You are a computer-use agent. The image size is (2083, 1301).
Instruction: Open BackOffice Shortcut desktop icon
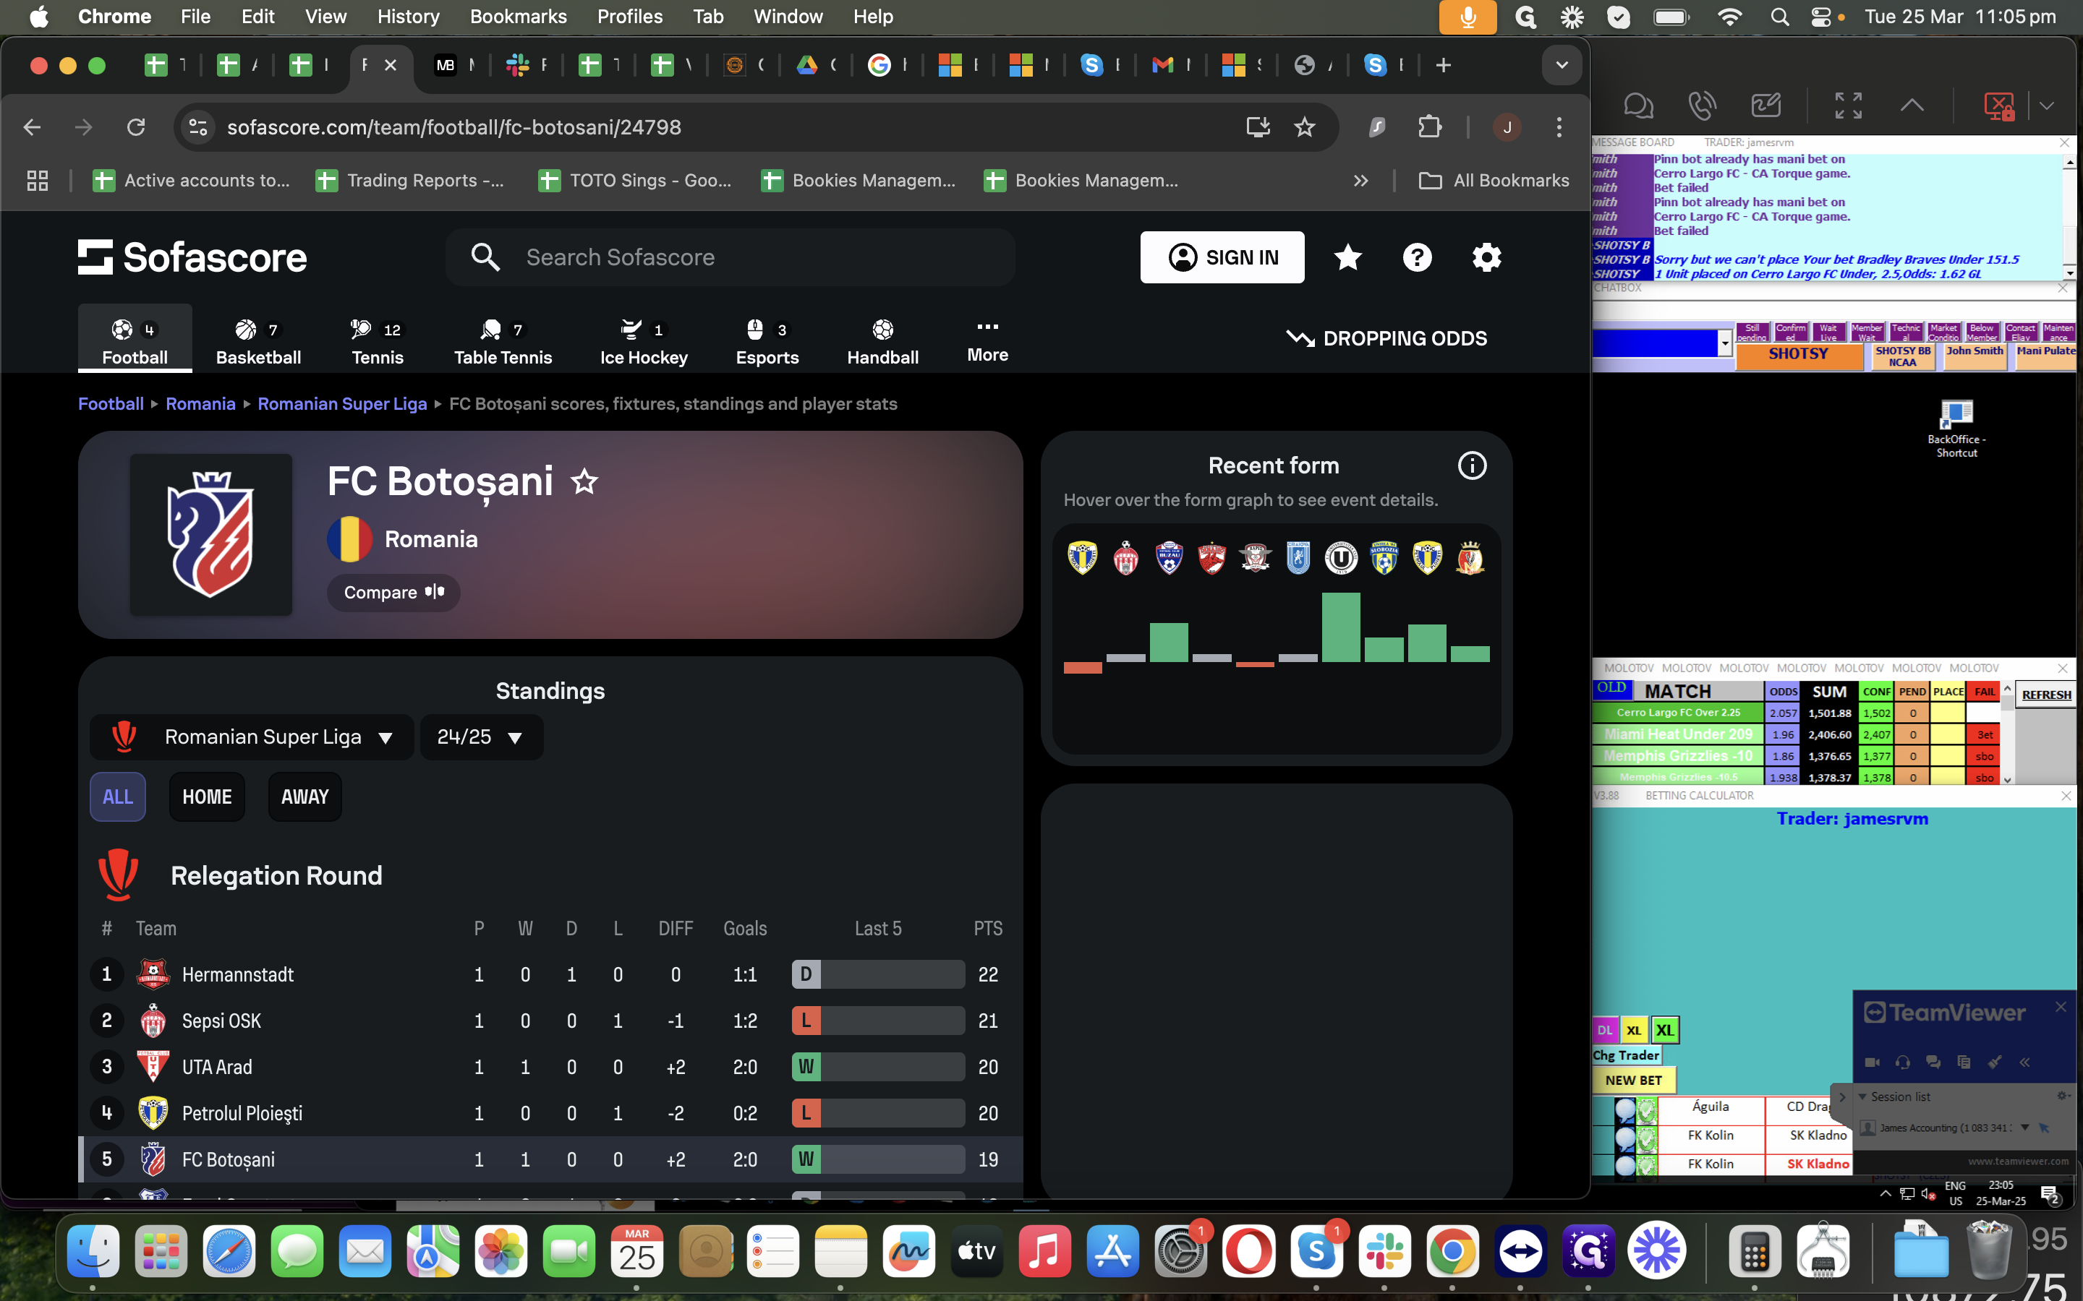tap(1956, 429)
